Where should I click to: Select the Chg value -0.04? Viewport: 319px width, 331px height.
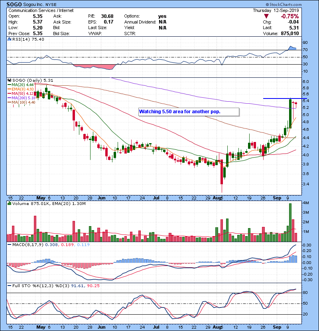[293, 22]
